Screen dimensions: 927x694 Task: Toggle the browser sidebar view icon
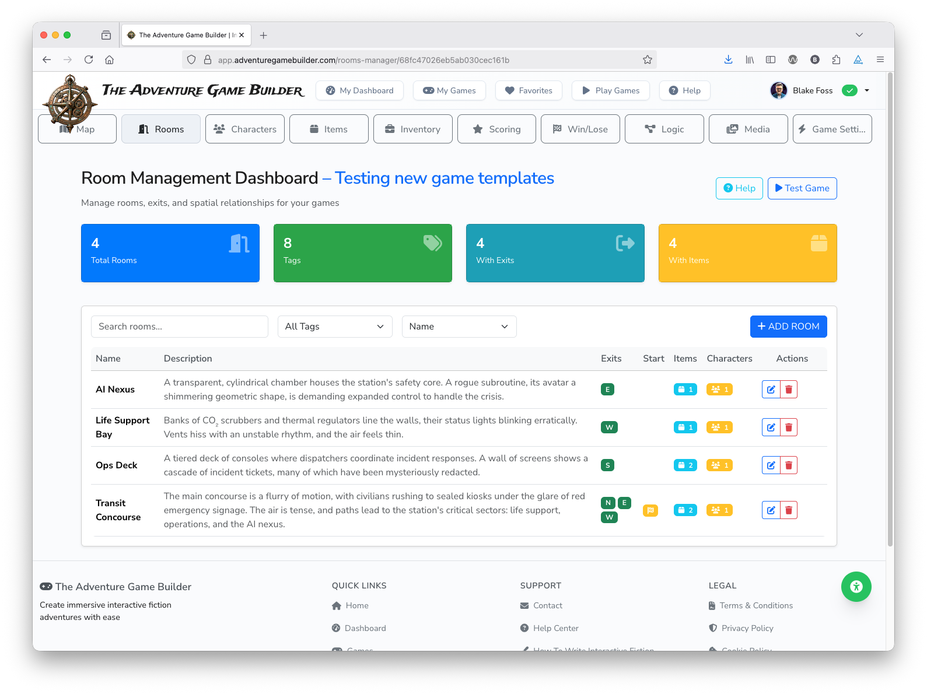click(771, 59)
